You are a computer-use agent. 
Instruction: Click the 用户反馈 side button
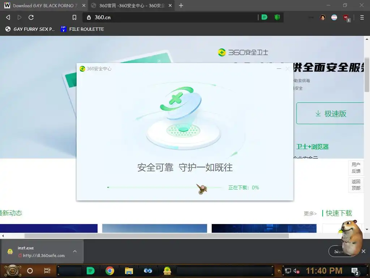(356, 168)
